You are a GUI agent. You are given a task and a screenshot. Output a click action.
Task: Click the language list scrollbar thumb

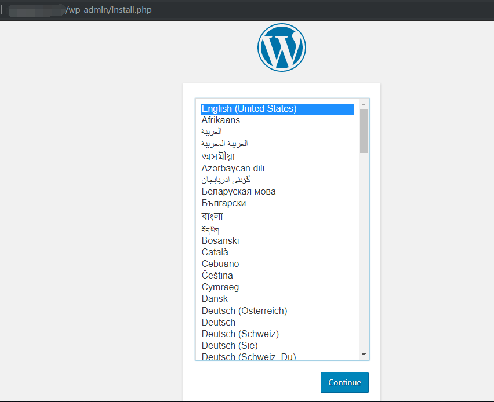pos(364,131)
